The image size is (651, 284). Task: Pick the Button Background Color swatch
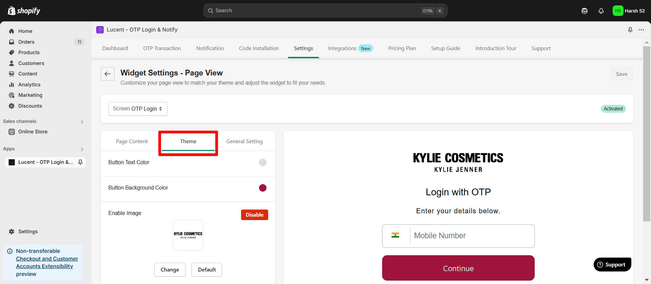(x=263, y=188)
